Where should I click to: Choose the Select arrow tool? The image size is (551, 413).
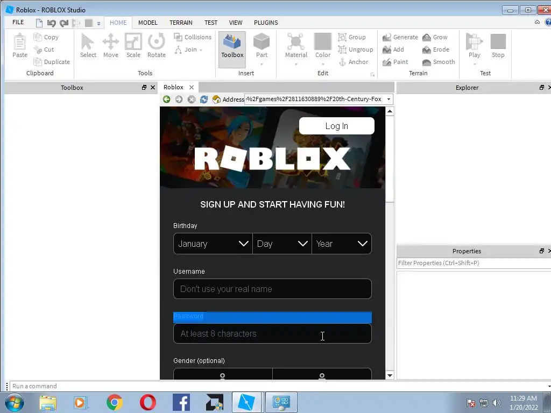[x=88, y=46]
